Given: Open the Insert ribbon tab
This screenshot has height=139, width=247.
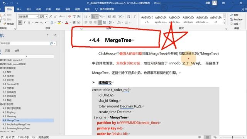Looking at the screenshot, I should pos(19,9).
